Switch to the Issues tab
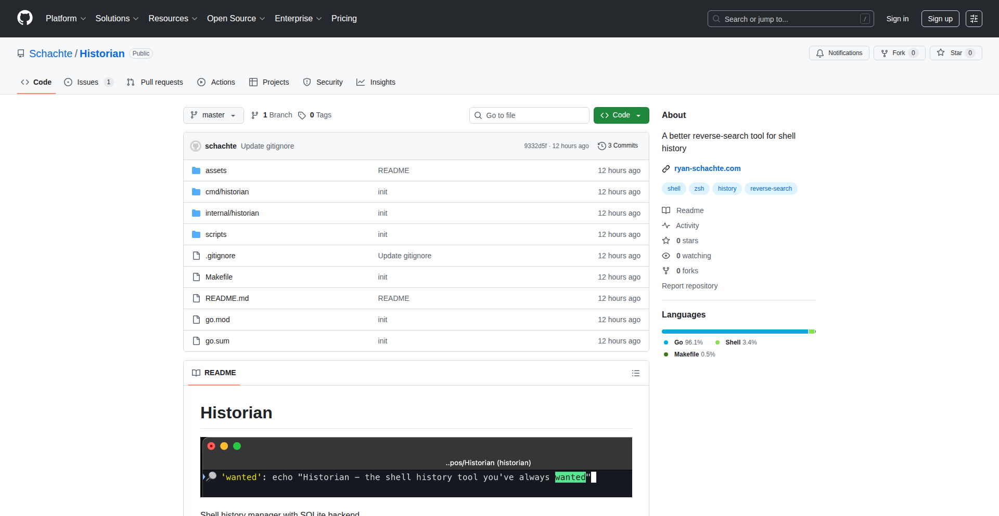Viewport: 999px width, 516px height. click(88, 82)
